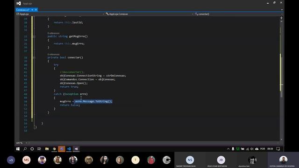
Task: Click the +5 more participants badge
Action: point(11,160)
